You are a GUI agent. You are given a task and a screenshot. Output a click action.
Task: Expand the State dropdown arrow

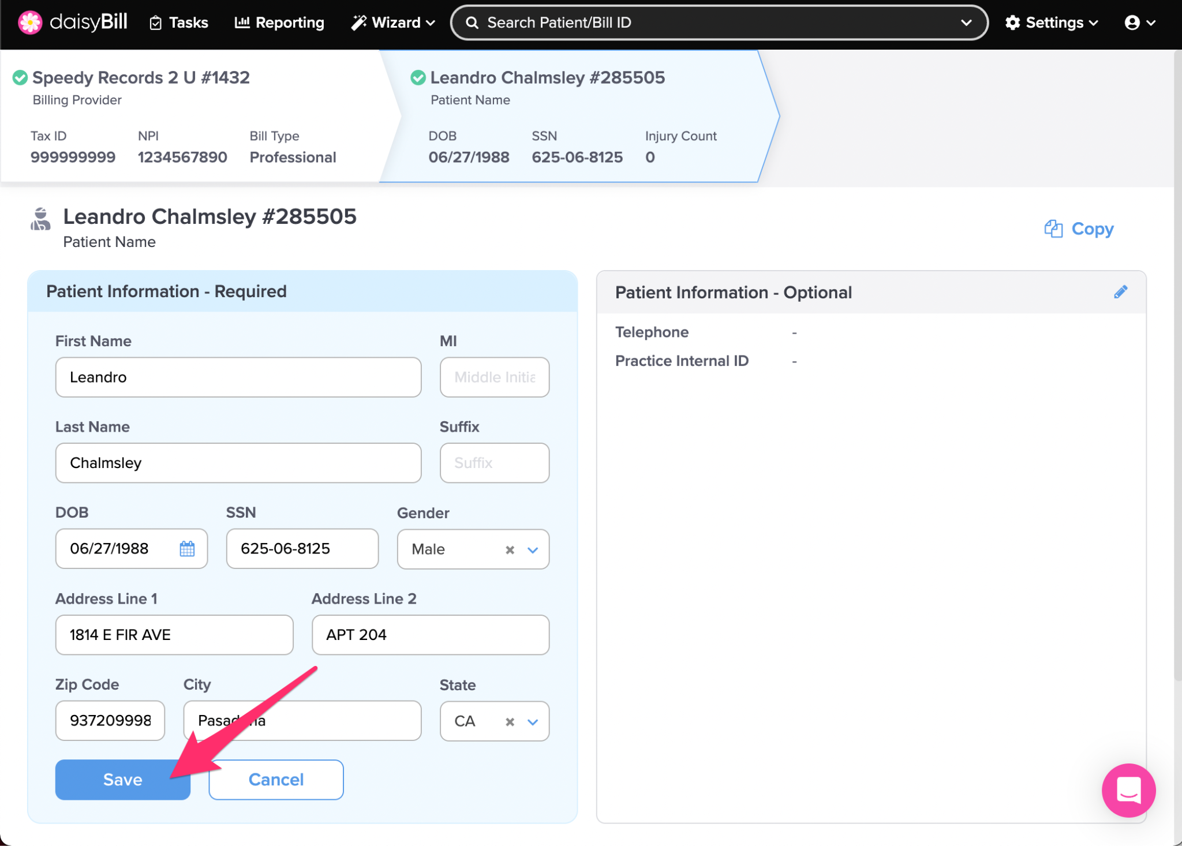click(x=533, y=721)
